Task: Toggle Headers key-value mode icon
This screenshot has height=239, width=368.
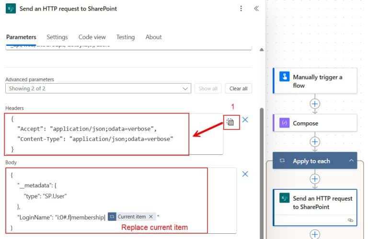Action: click(x=230, y=122)
